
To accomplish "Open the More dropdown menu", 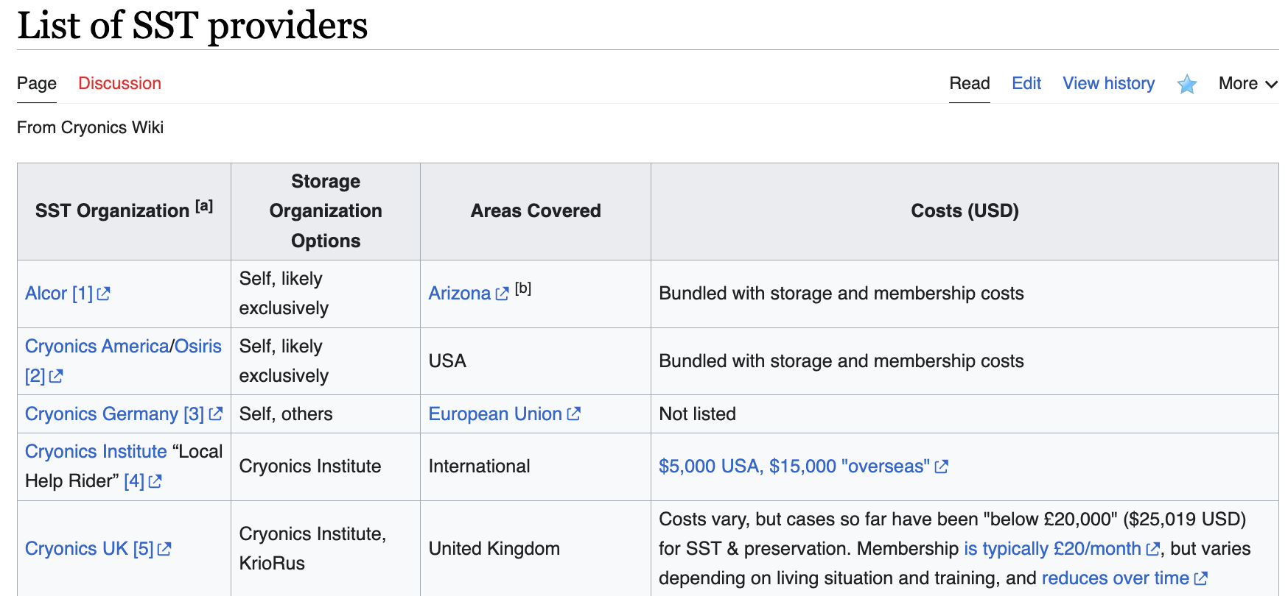I will (1247, 83).
